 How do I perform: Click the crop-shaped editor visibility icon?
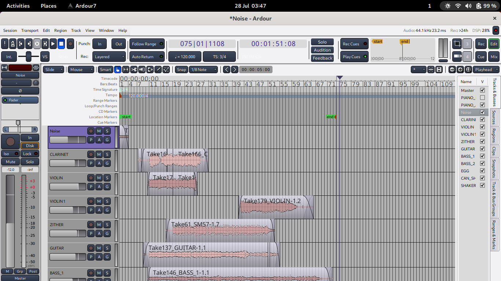click(x=457, y=44)
